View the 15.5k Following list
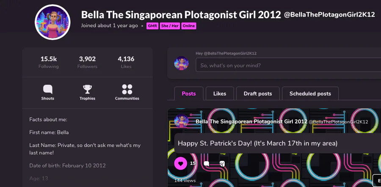381x187 pixels. click(49, 62)
